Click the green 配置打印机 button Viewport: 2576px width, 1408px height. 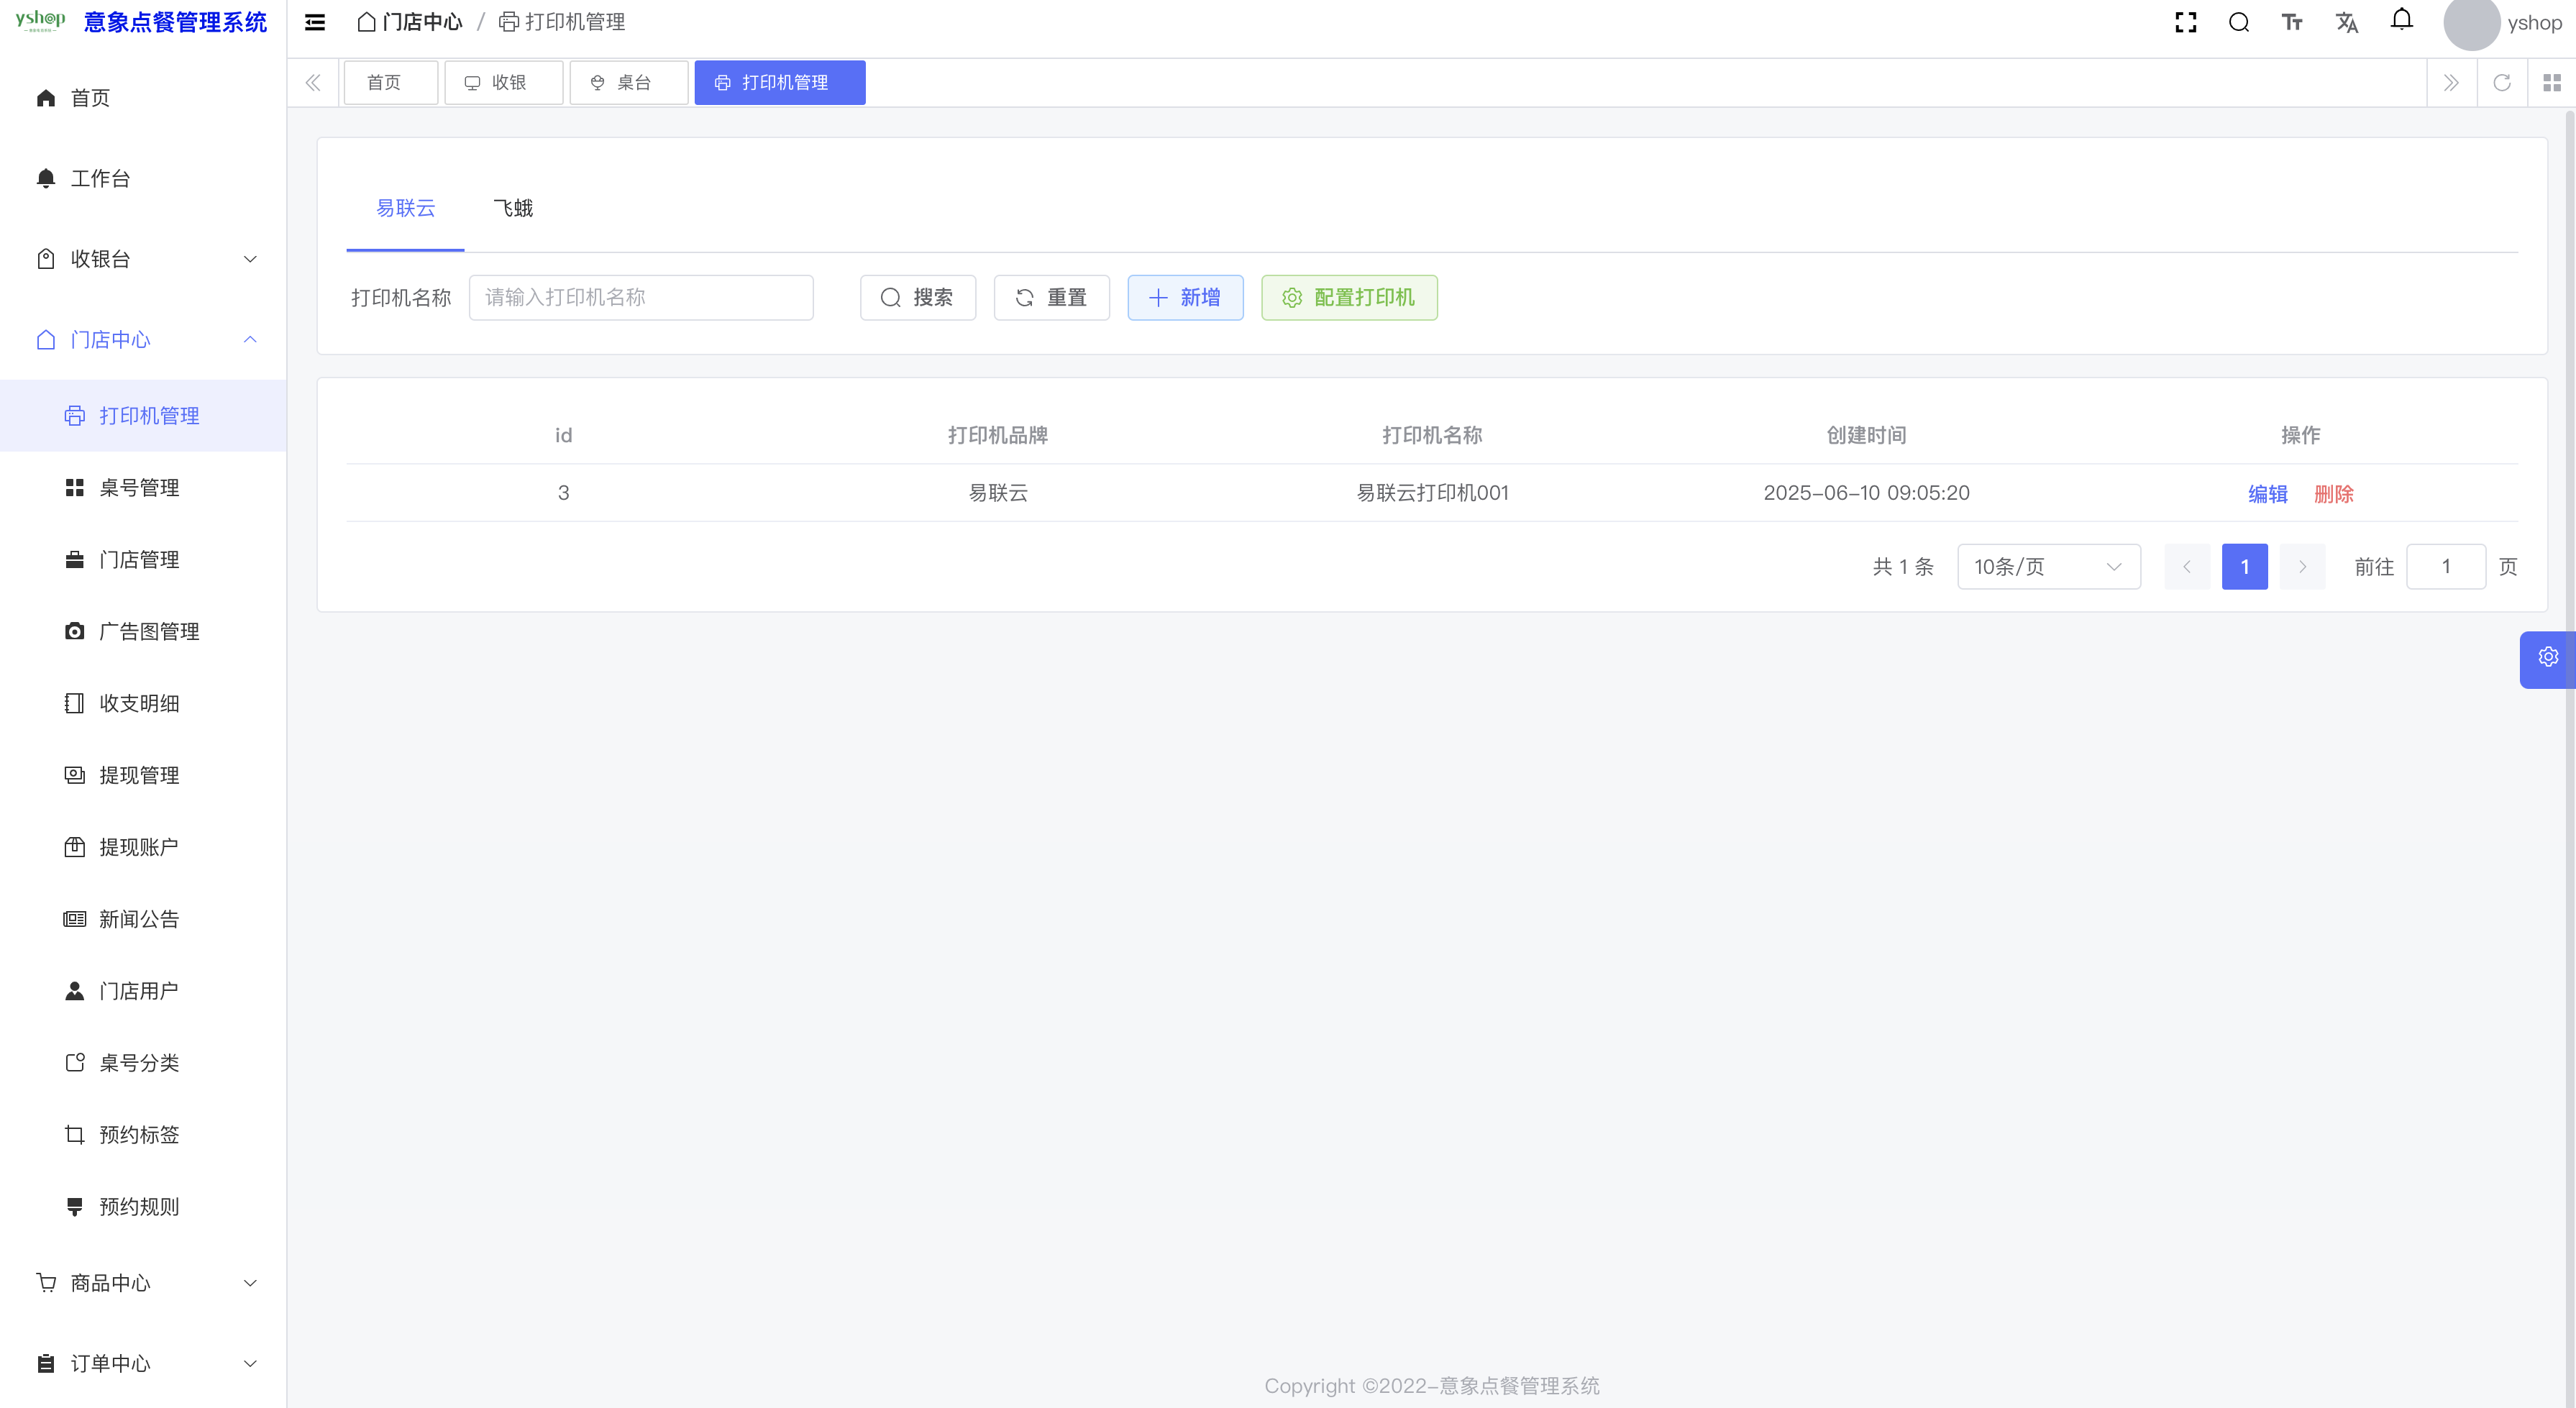tap(1349, 298)
